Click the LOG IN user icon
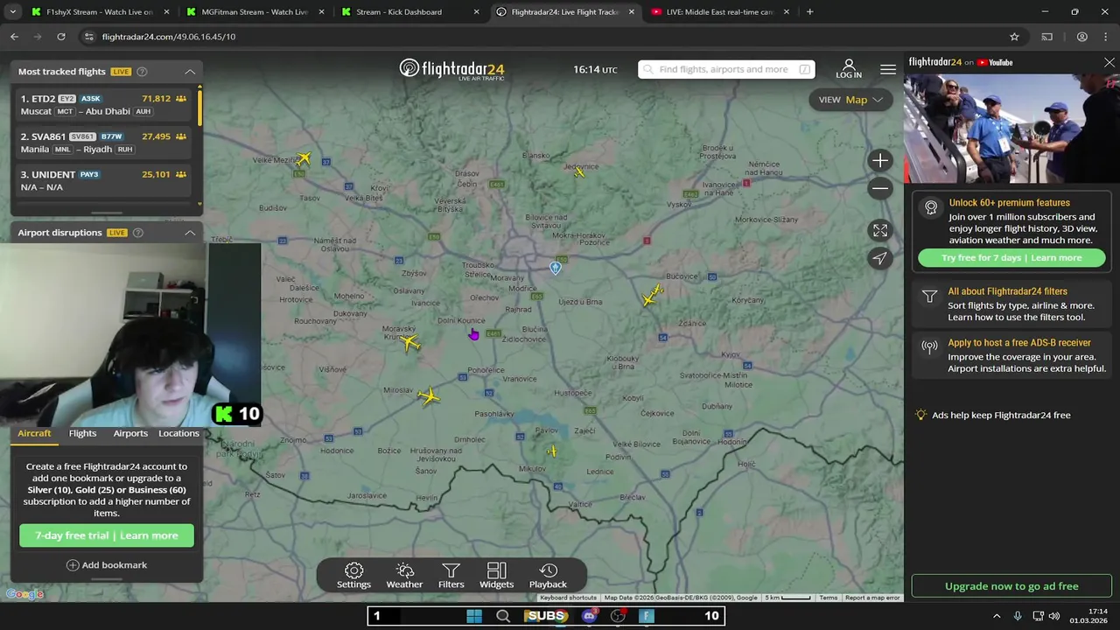This screenshot has height=630, width=1120. [848, 69]
